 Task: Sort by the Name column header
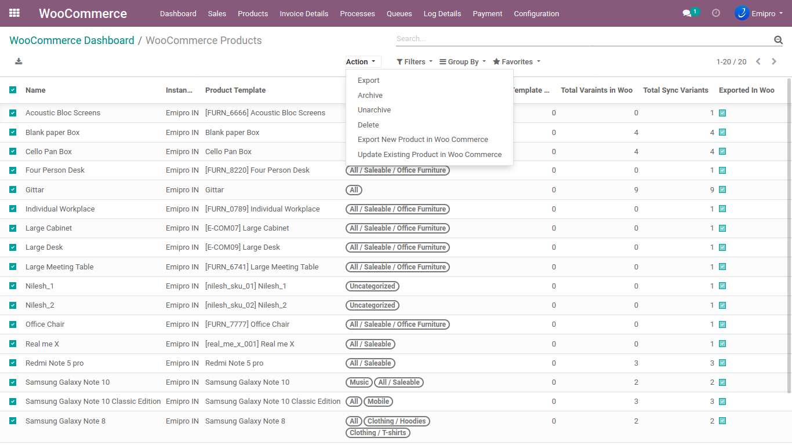point(35,90)
